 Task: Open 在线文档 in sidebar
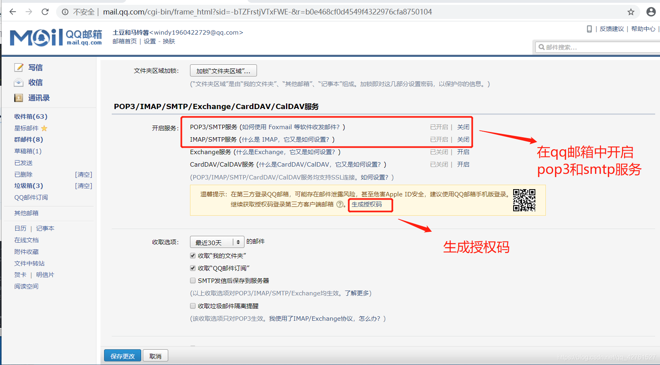click(26, 240)
